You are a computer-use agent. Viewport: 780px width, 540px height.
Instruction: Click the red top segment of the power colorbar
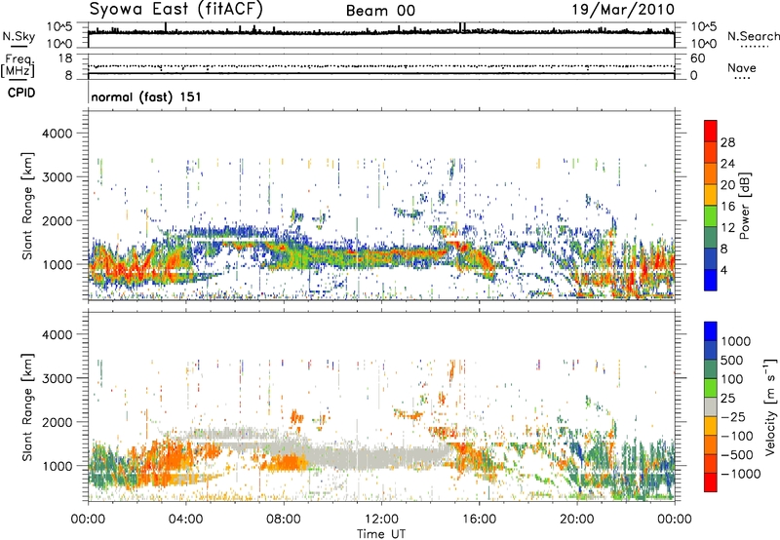(x=711, y=131)
